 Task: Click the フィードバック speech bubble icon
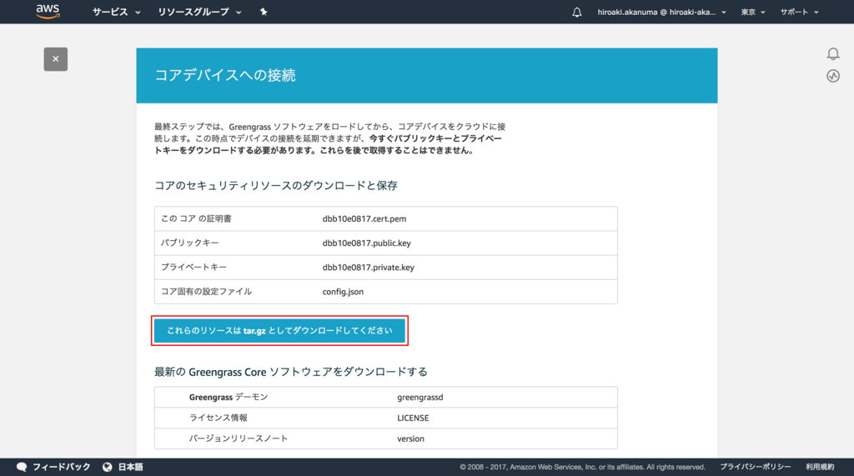pyautogui.click(x=22, y=467)
